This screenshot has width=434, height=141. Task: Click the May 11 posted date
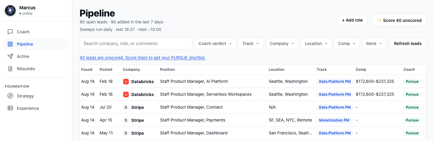(x=106, y=133)
